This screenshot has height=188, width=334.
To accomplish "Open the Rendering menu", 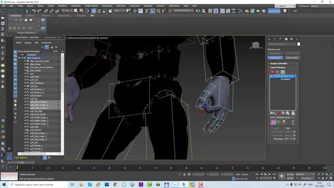I will click(107, 6).
